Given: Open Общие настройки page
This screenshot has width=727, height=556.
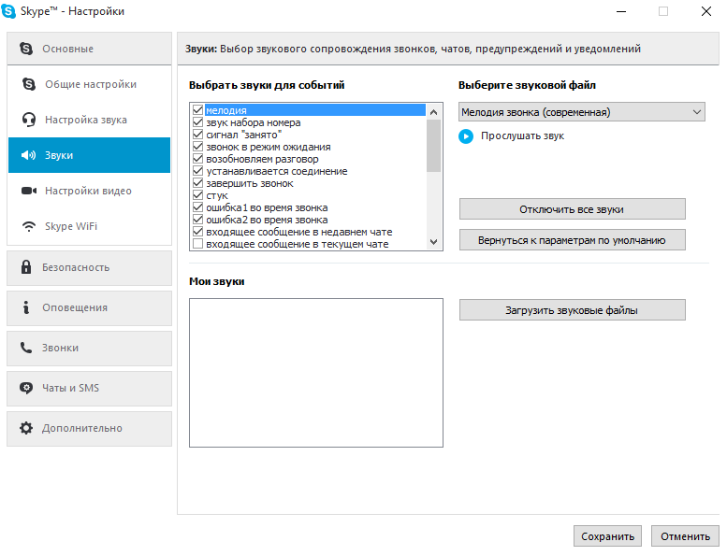Looking at the screenshot, I should (x=89, y=84).
